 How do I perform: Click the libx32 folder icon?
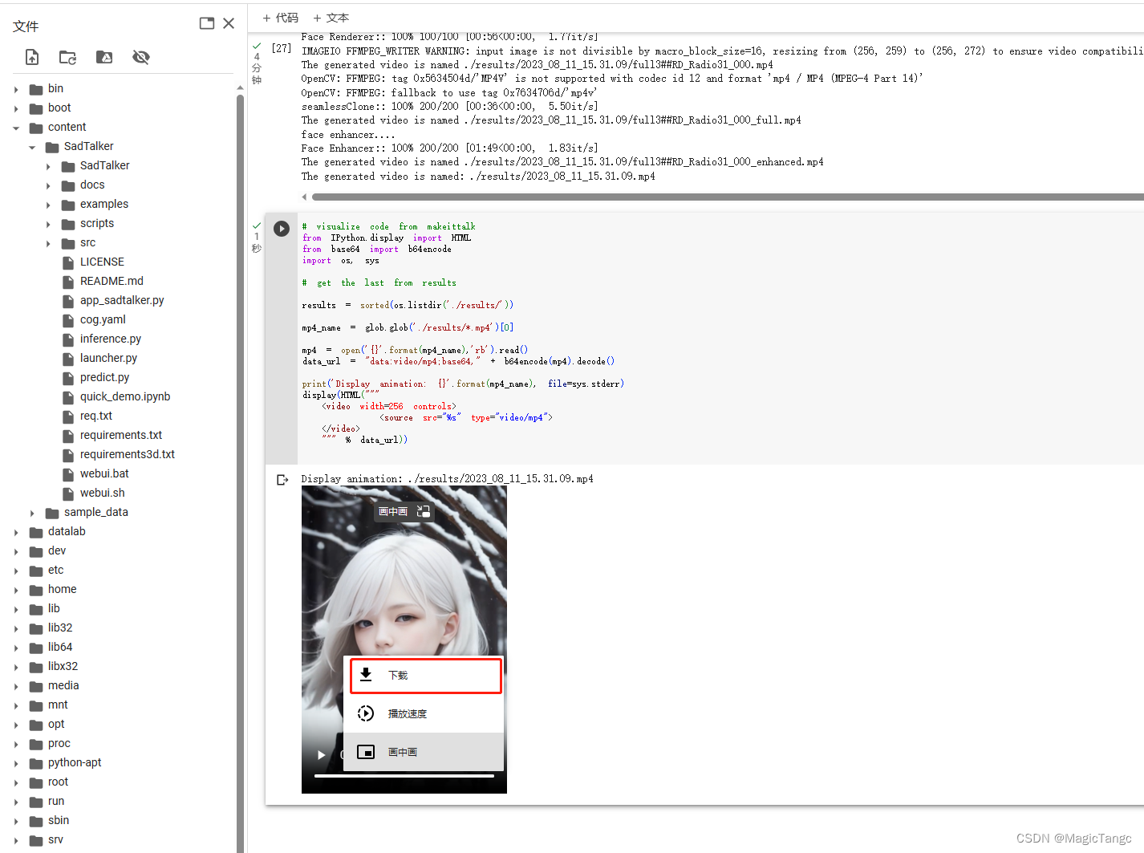pyautogui.click(x=36, y=667)
